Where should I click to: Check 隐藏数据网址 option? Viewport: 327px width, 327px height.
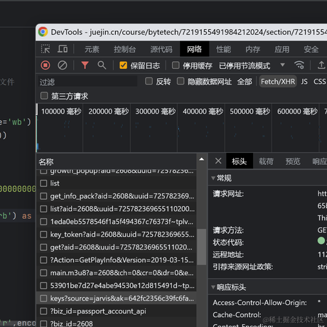point(181,81)
